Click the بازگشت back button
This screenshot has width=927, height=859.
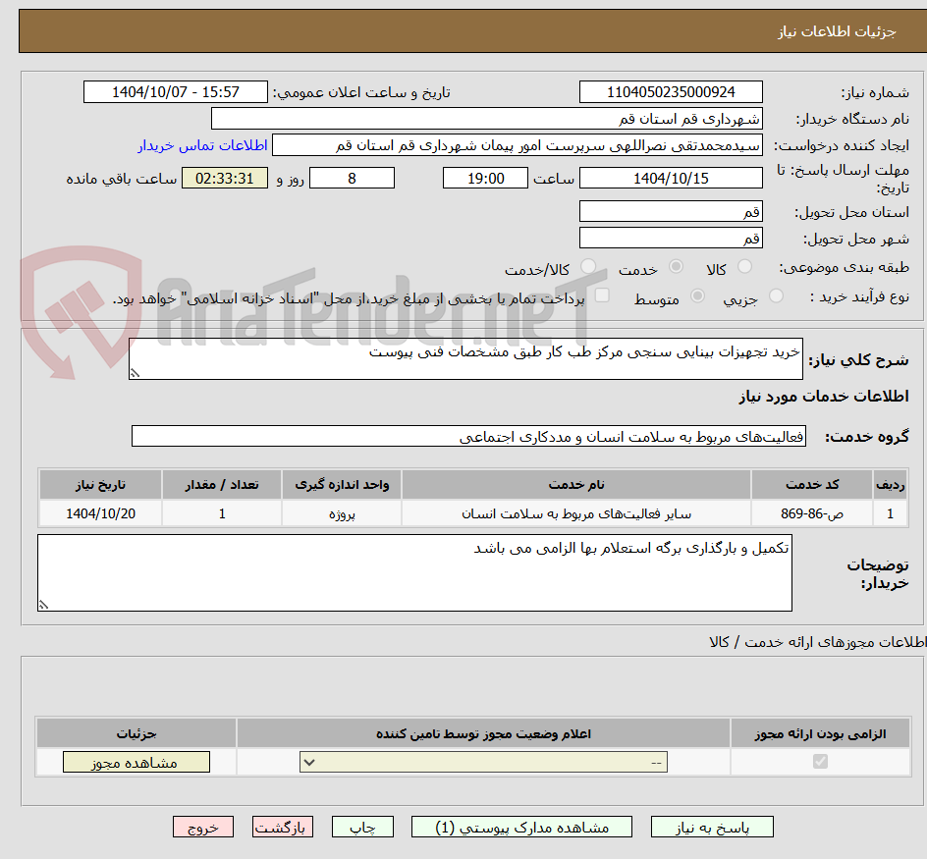[x=283, y=827]
